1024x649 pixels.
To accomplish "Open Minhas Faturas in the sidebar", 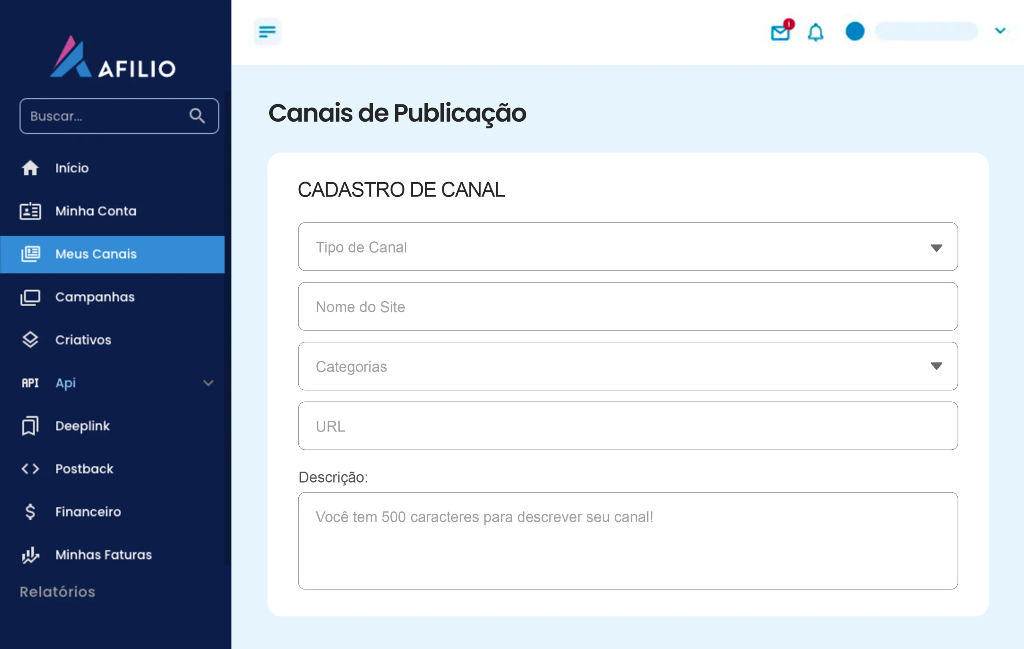I will (103, 555).
